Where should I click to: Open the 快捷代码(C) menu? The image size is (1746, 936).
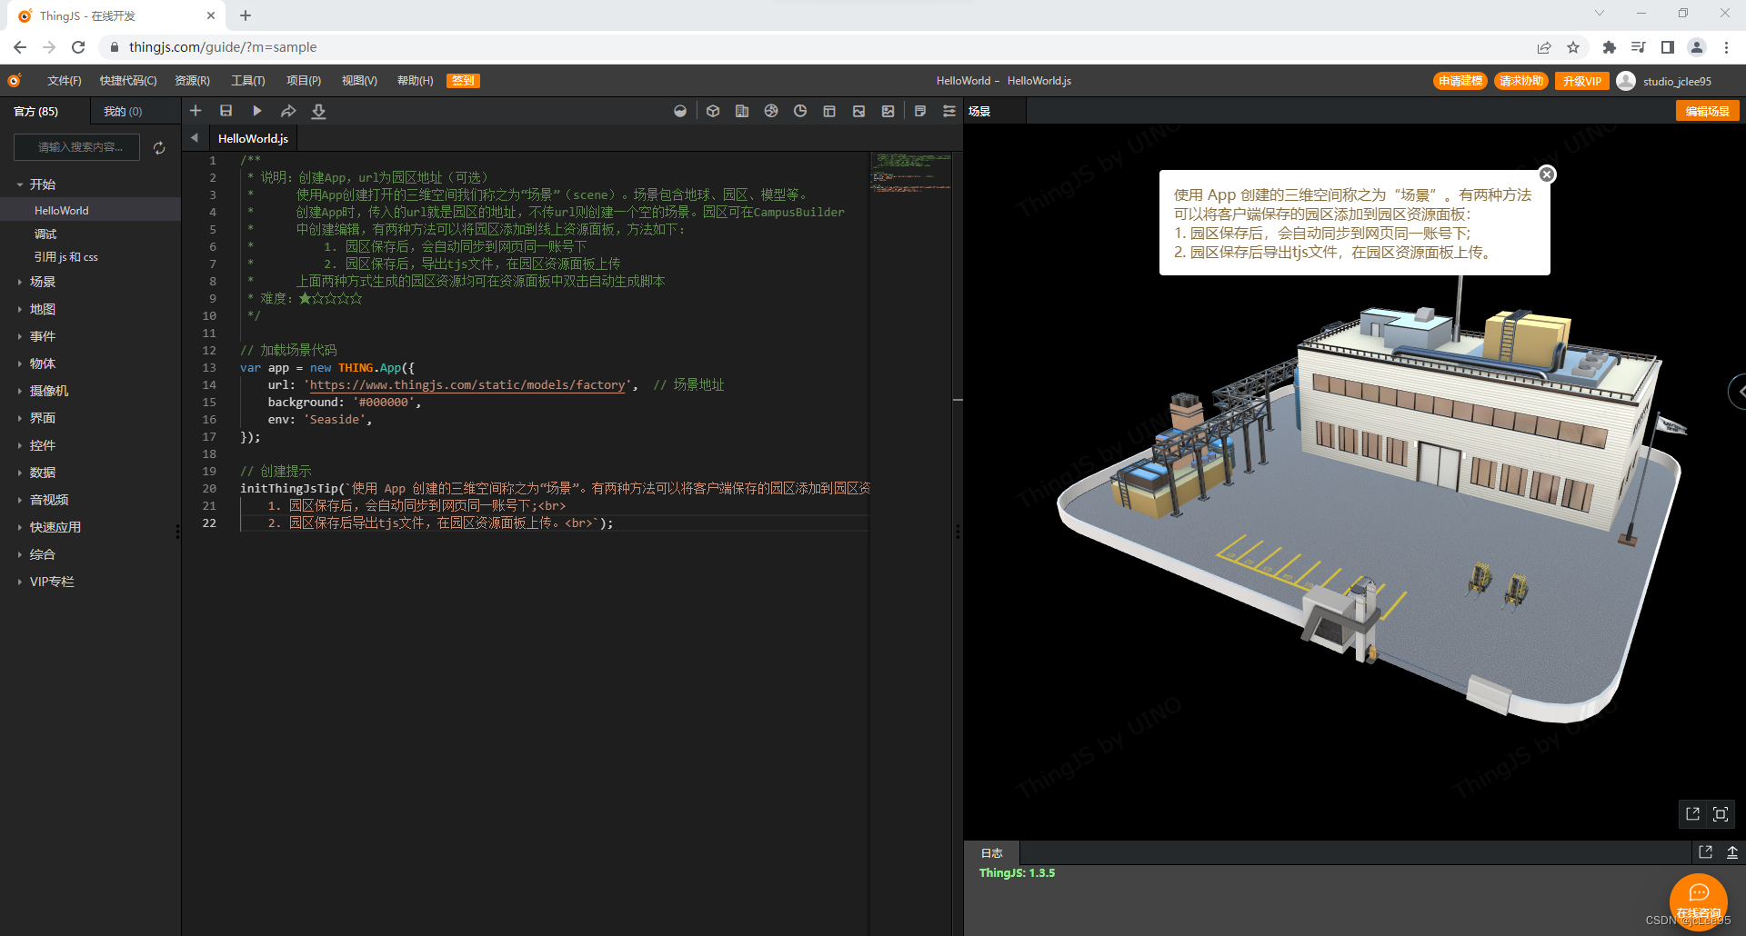pyautogui.click(x=128, y=81)
